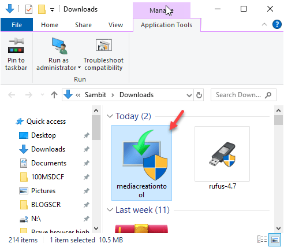Viewport: 284px width, 247px height.
Task: Click the Properties quick access icon
Action: 29,9
